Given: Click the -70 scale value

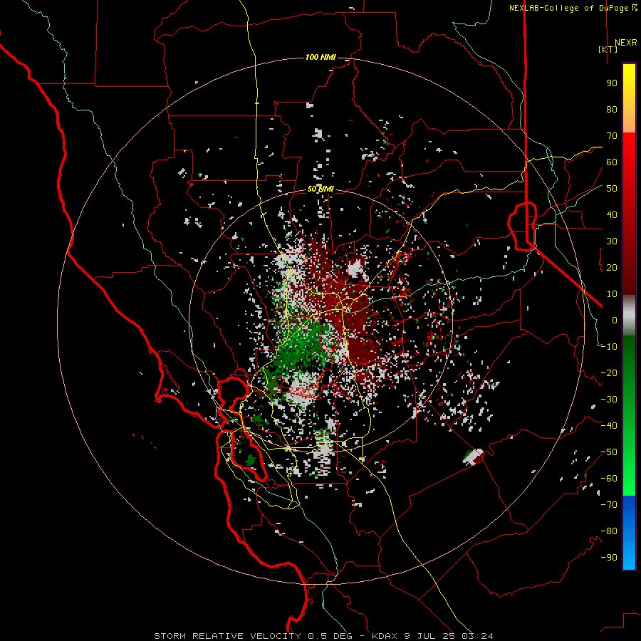Looking at the screenshot, I should click(609, 505).
